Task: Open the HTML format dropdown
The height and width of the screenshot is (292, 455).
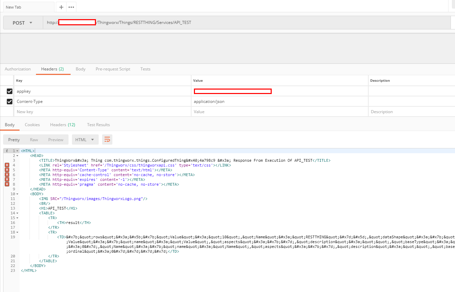Action: tap(85, 140)
